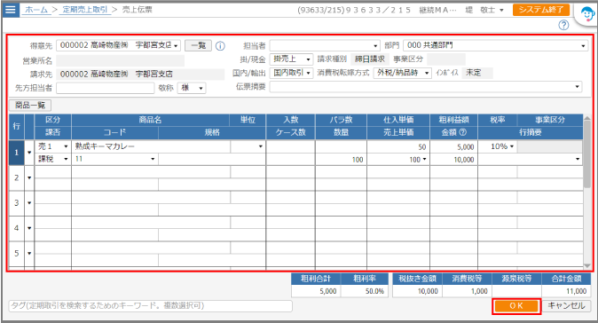598x323 pixels.
Task: Click the 金額 help mark in header
Action: (463, 133)
